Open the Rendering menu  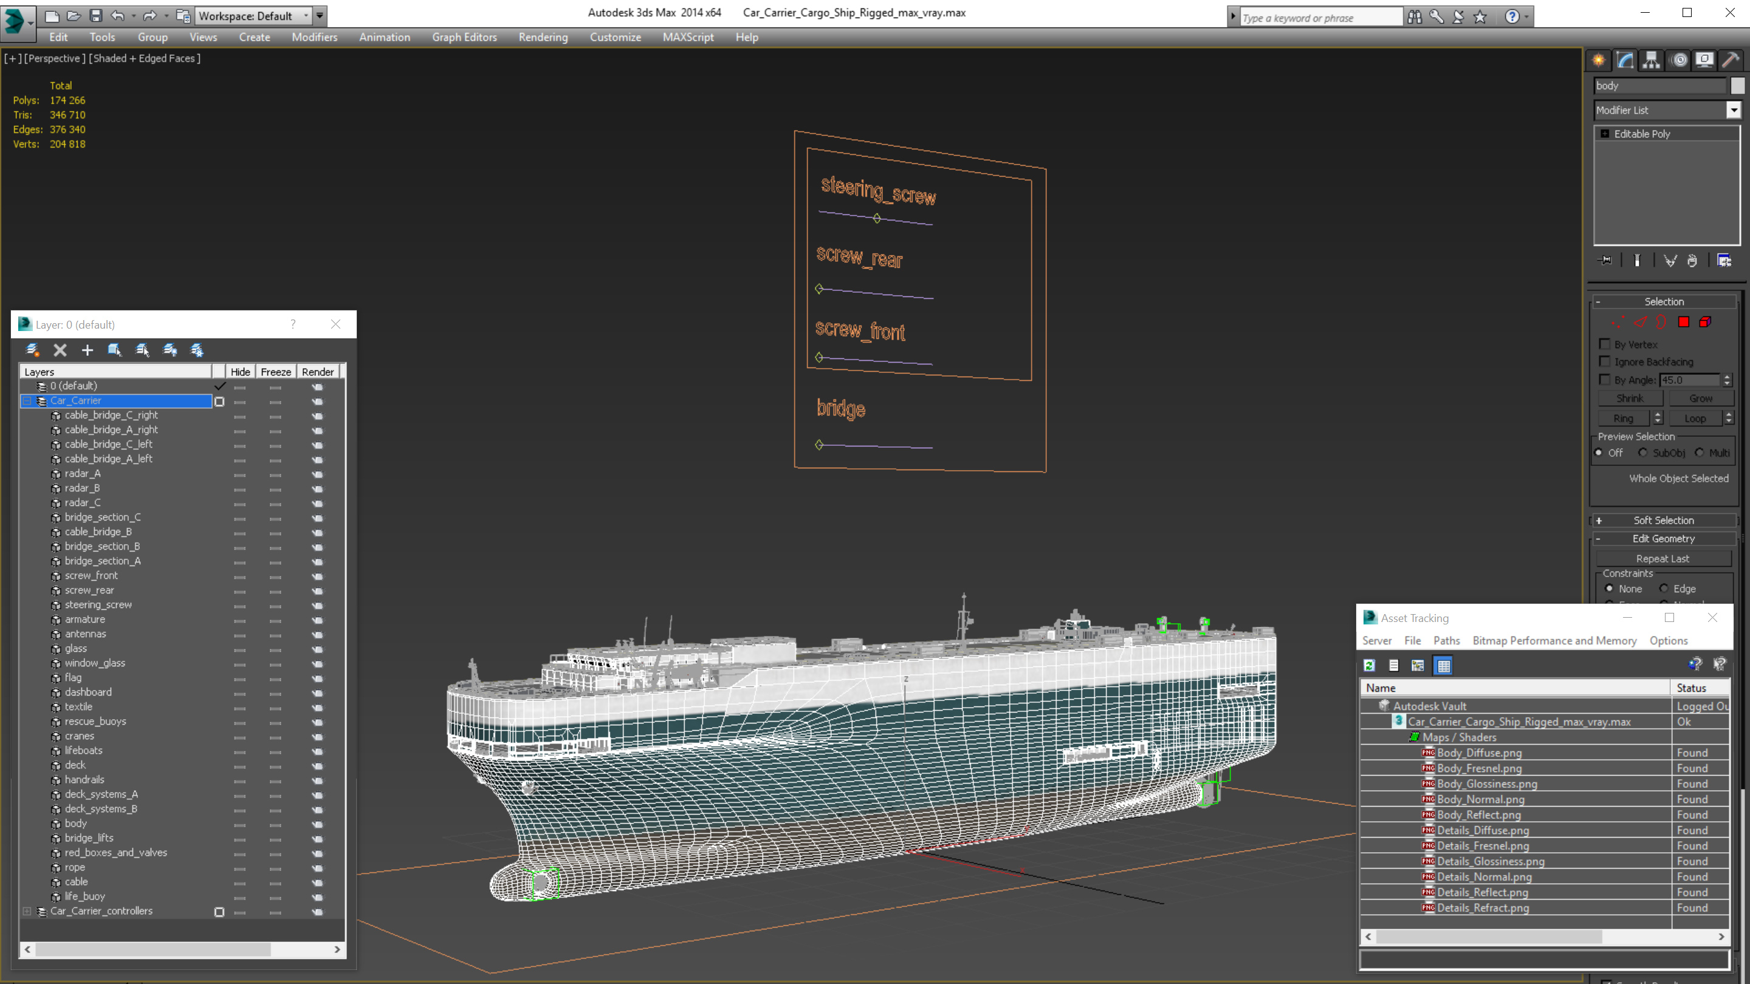pyautogui.click(x=542, y=36)
